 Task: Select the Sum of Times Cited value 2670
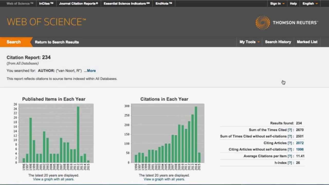click(x=300, y=130)
